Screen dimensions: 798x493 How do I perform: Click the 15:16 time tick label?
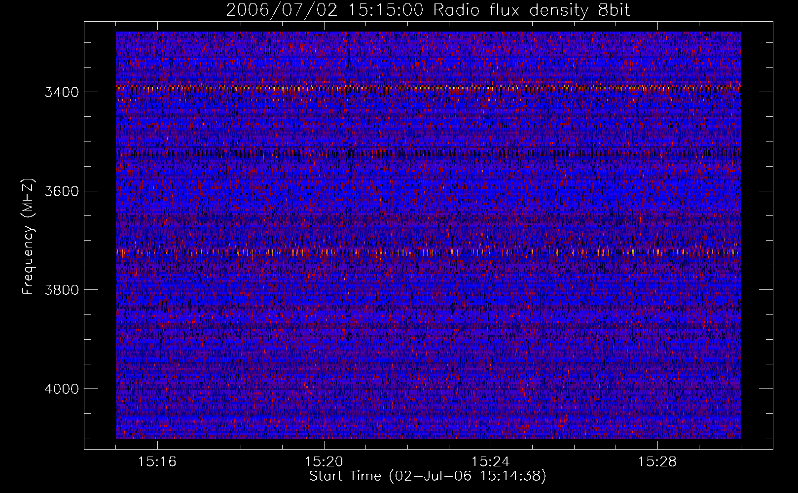click(x=157, y=462)
